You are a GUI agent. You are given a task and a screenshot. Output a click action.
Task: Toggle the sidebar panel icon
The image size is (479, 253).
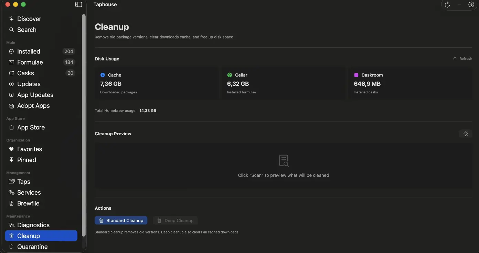point(78,4)
